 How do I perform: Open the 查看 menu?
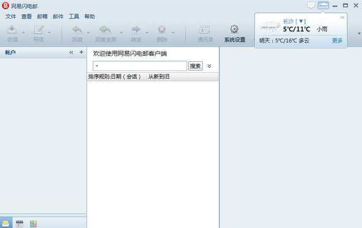click(26, 17)
